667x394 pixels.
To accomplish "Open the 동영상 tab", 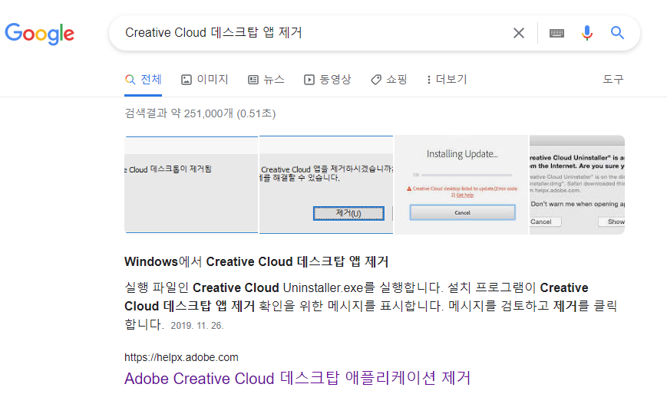I will (328, 80).
